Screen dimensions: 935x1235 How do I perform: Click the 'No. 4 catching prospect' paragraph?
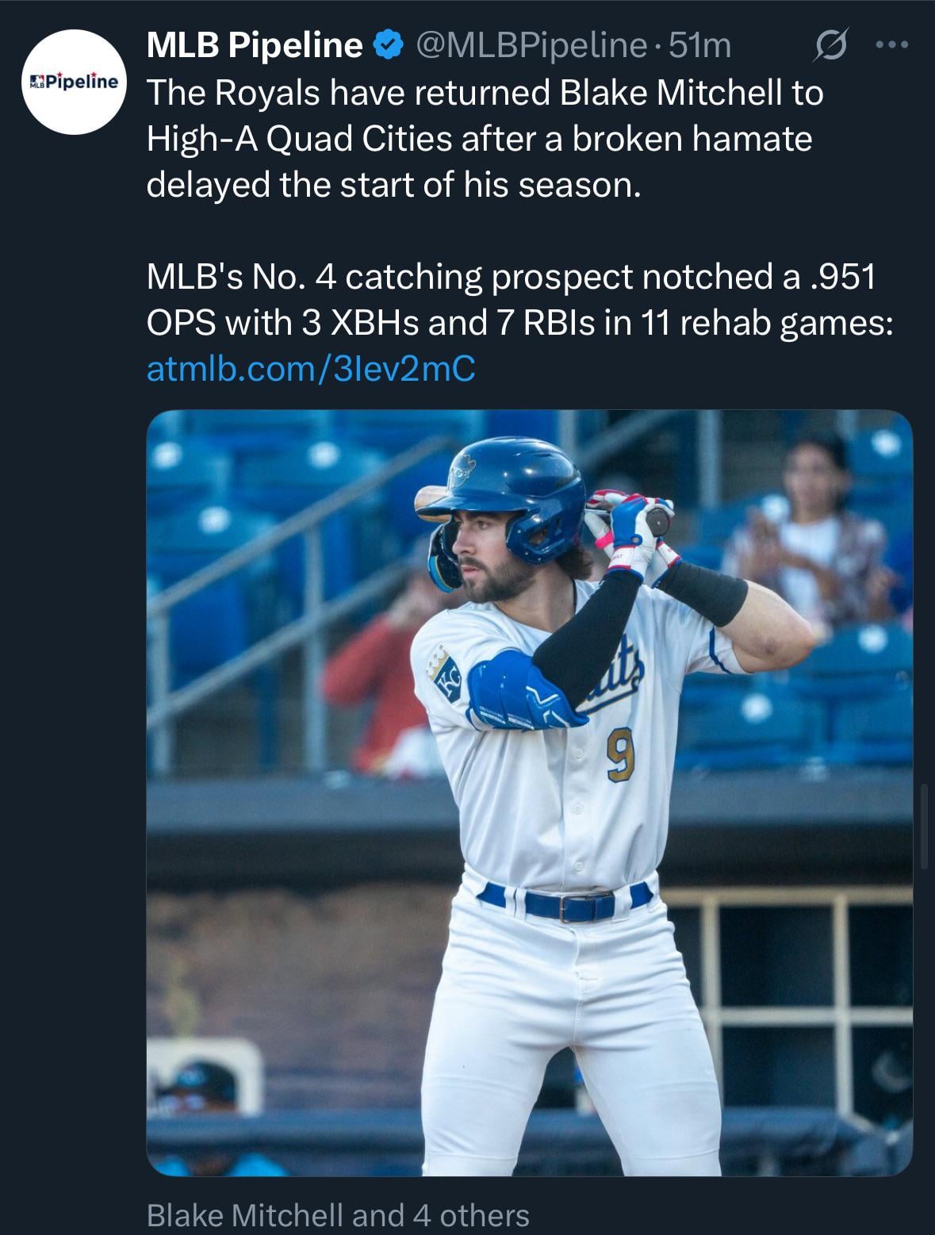(x=511, y=277)
